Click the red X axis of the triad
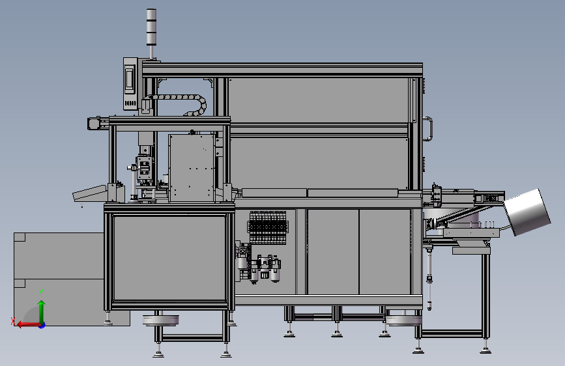 pyautogui.click(x=28, y=324)
